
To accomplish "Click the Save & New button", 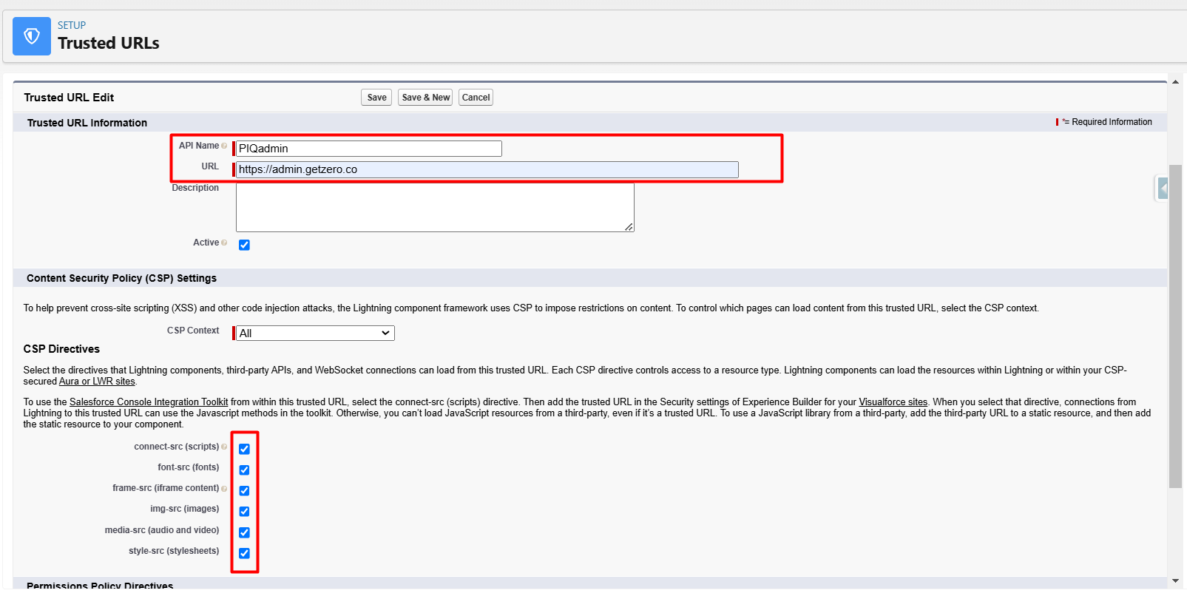I will (x=426, y=98).
